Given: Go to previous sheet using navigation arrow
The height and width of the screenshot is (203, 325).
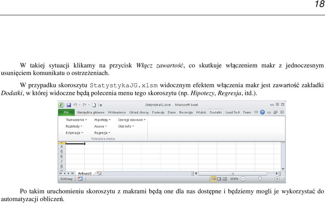Looking at the screenshot, I should coord(64,173).
